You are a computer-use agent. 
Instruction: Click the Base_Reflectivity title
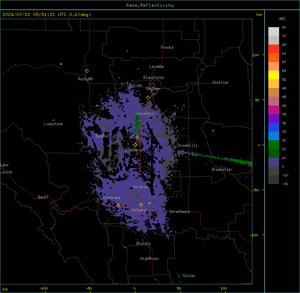click(x=150, y=5)
